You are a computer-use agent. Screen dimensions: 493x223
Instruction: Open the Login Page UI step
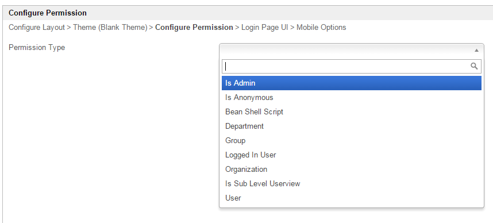(265, 28)
